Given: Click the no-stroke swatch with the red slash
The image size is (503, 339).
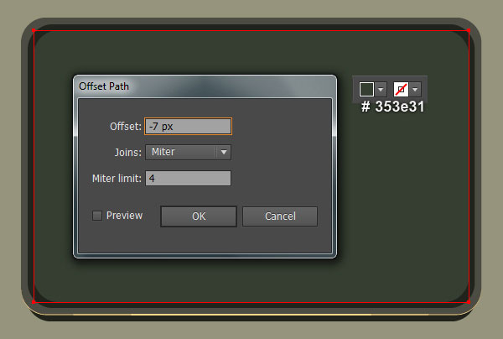Looking at the screenshot, I should point(401,89).
